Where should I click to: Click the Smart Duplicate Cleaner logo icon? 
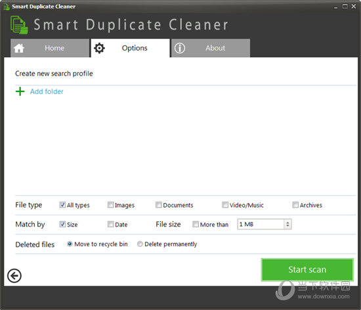point(19,25)
